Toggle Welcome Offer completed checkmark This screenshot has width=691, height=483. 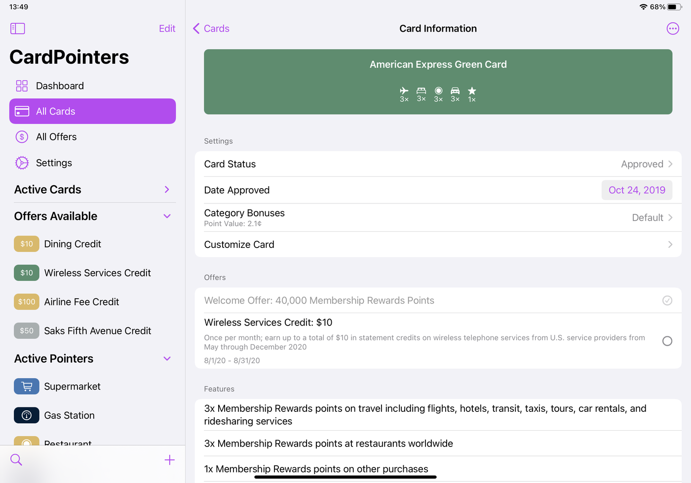tap(667, 300)
